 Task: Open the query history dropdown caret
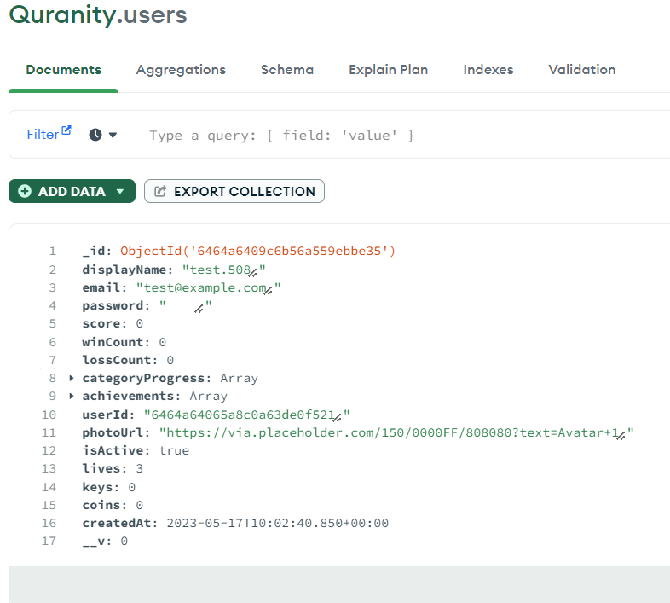click(113, 135)
